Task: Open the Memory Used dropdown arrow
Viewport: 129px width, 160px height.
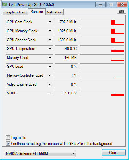Action: pos(50,58)
